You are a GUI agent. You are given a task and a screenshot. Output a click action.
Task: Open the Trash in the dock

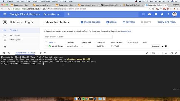click(x=104, y=98)
